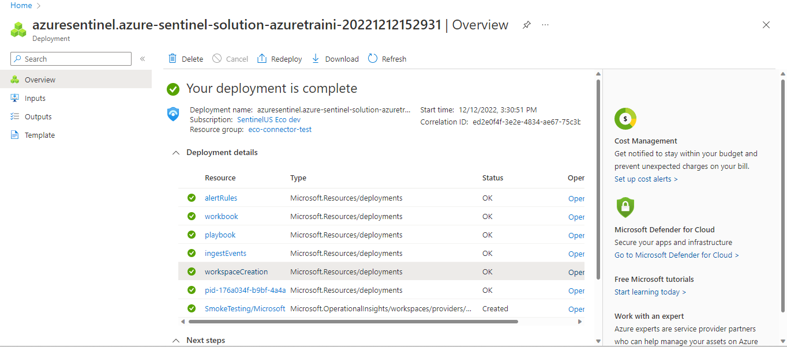This screenshot has width=787, height=347.
Task: Click the sidebar Search input field
Action: 71,59
